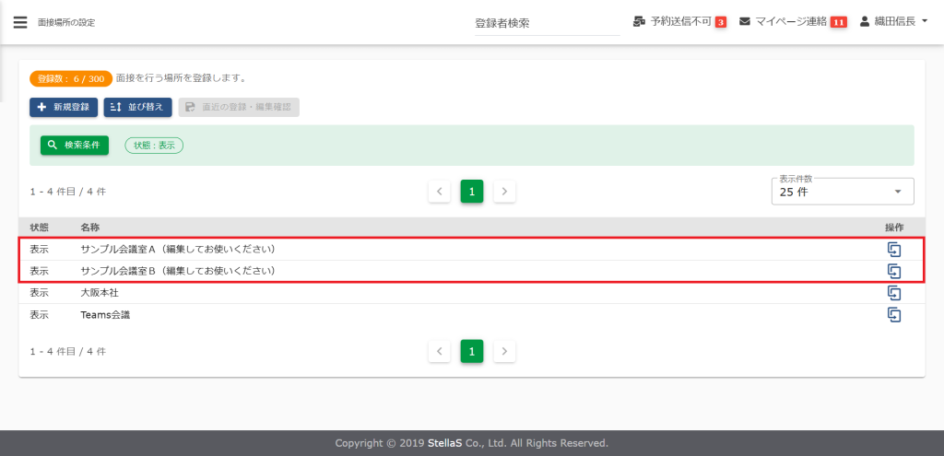
Task: Click copy icon for サンプル会議室B row
Action: (x=893, y=271)
